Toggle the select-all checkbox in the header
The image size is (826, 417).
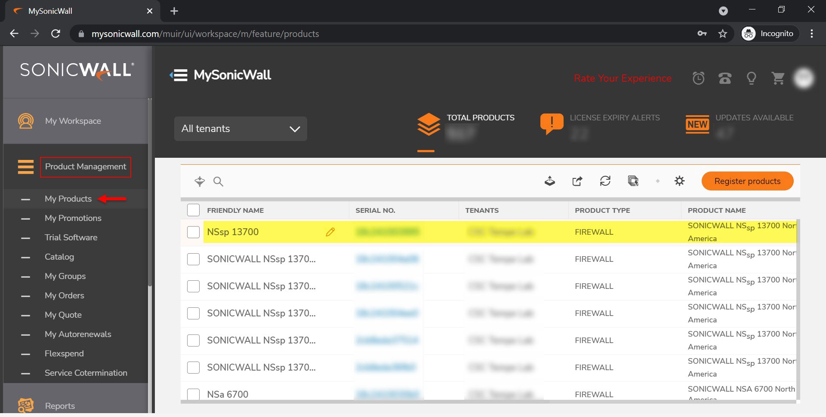pyautogui.click(x=194, y=210)
